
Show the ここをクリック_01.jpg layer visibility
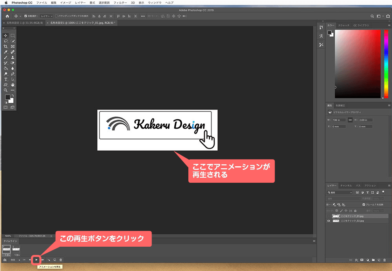pyautogui.click(x=329, y=216)
